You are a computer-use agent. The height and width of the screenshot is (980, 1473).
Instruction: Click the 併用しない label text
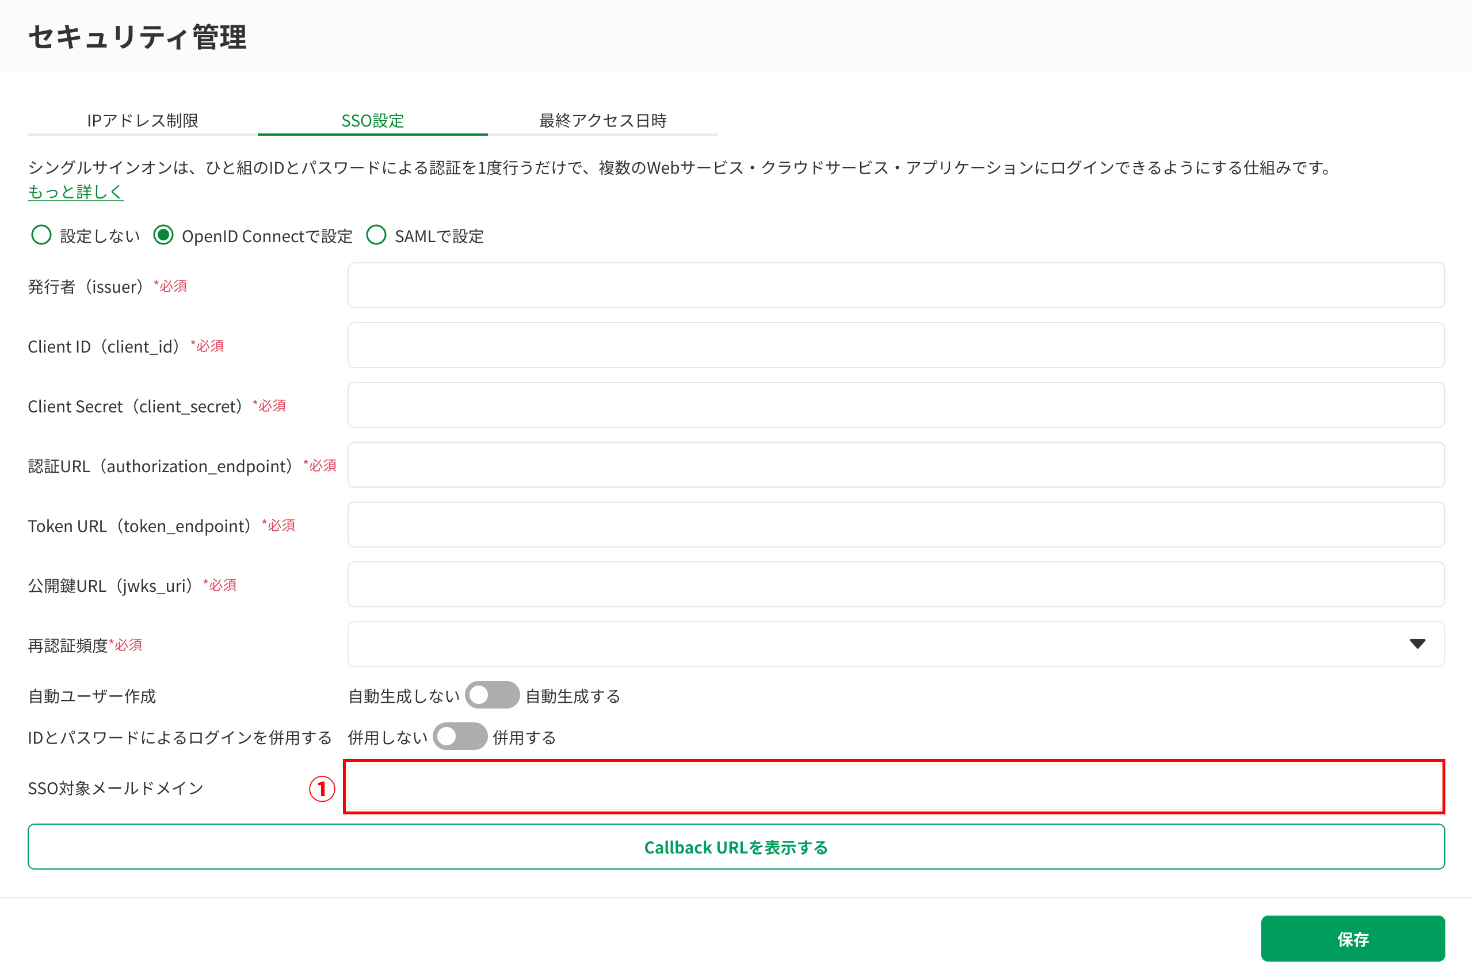point(388,737)
